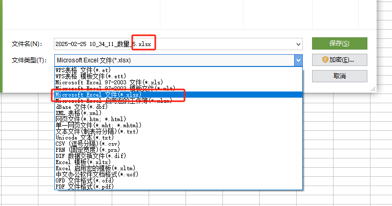Screen dimensions: 392x206
Task: Click the Encrypt (加密) button
Action: [x=340, y=60]
